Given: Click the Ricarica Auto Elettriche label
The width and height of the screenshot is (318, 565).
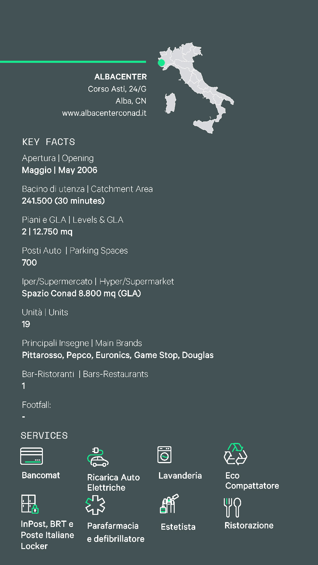Looking at the screenshot, I should 113,483.
